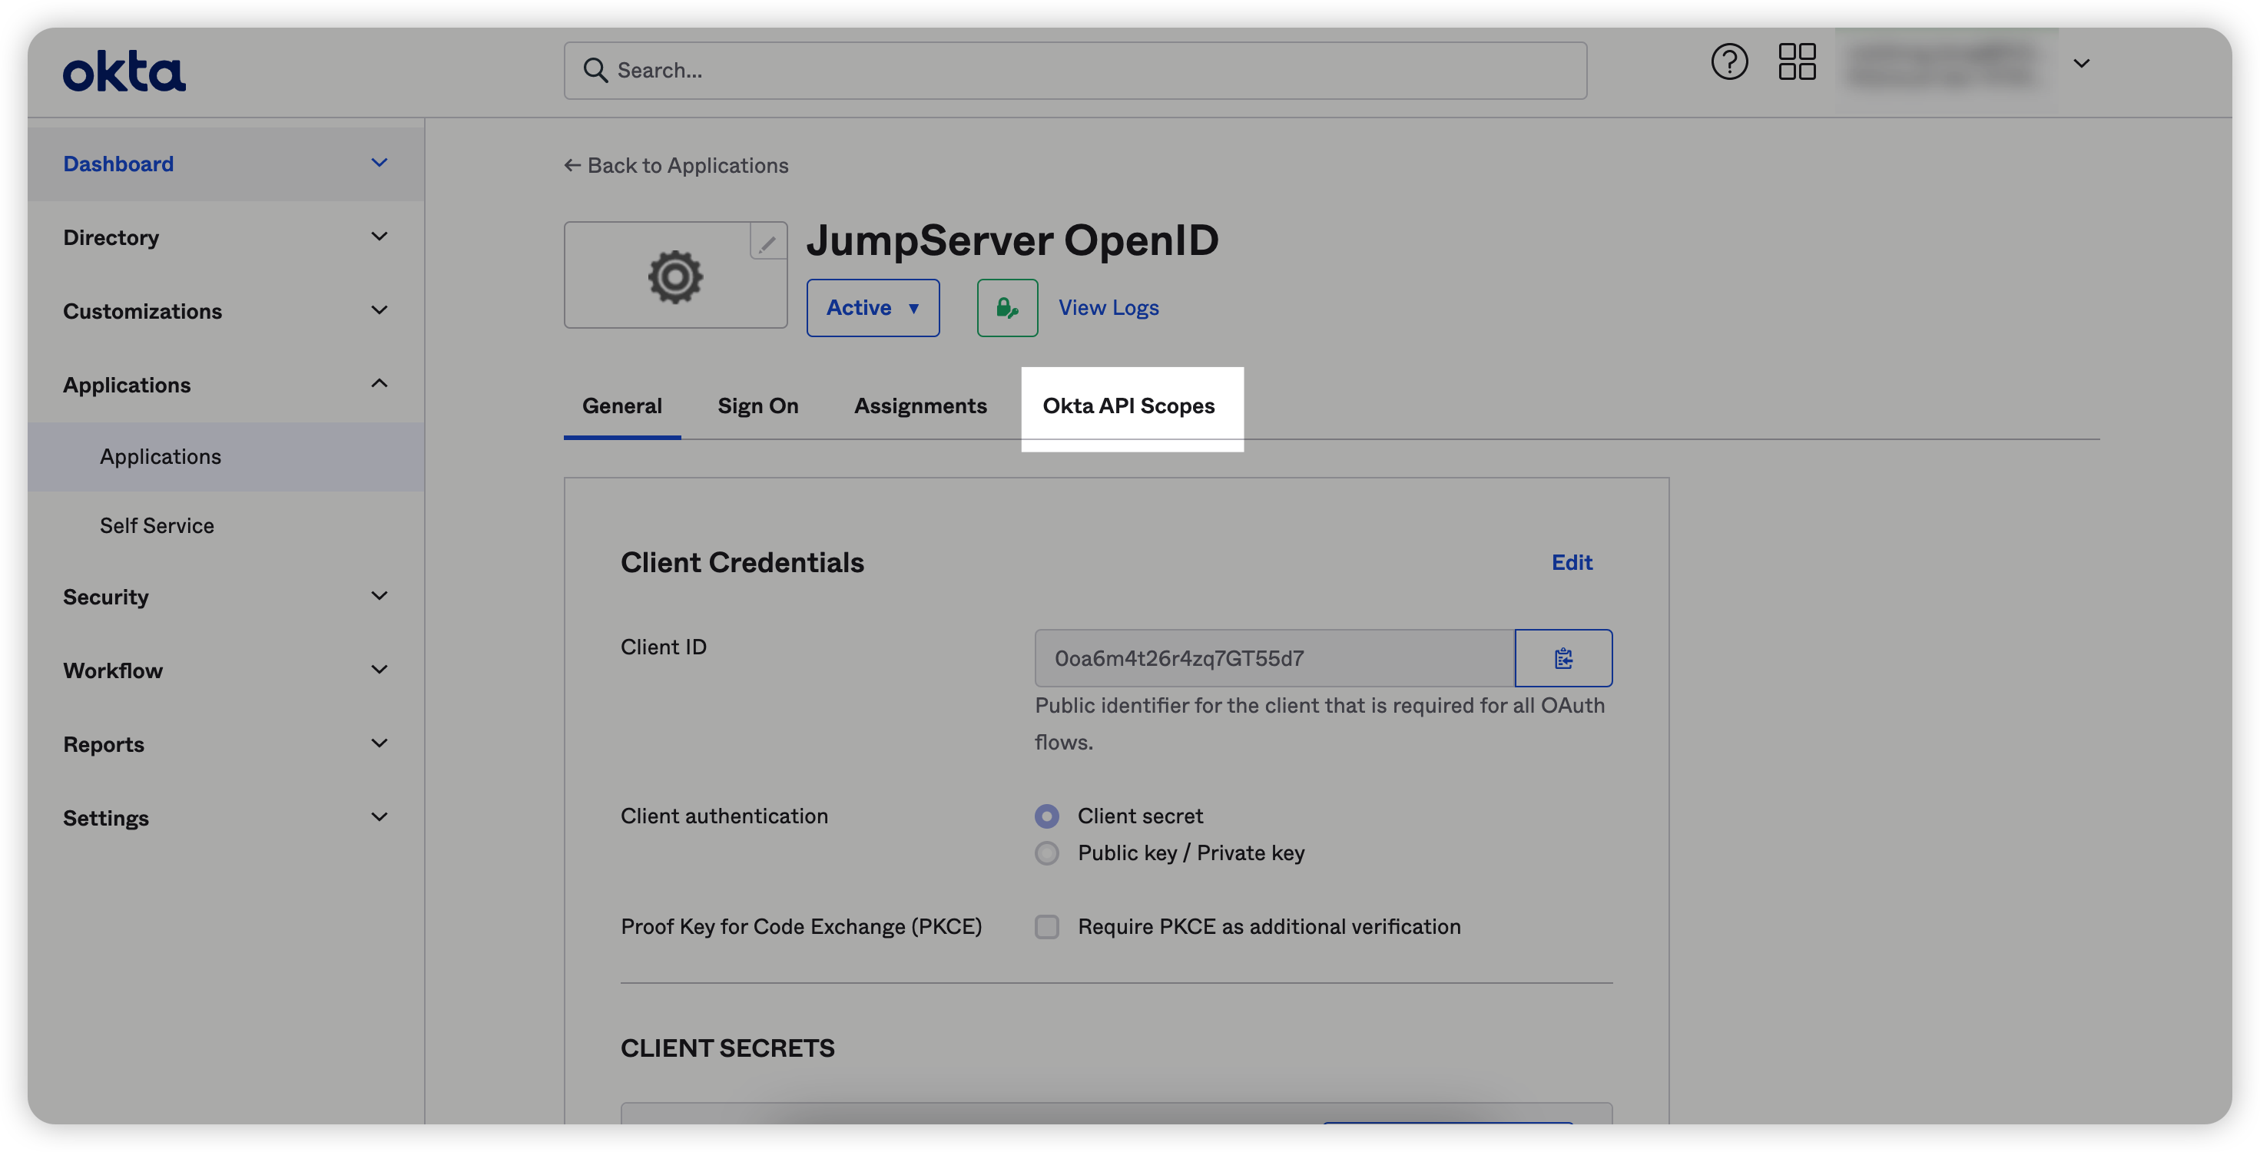Open the help question mark icon
Screen dimensions: 2260x1152
tap(1729, 62)
